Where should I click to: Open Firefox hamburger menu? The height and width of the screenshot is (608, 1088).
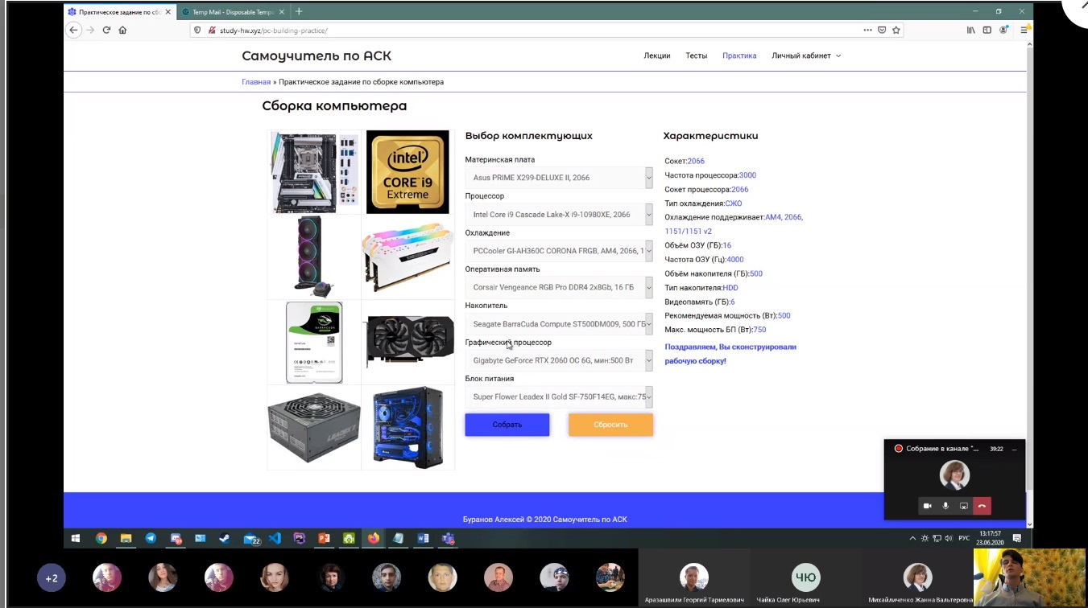(1024, 30)
